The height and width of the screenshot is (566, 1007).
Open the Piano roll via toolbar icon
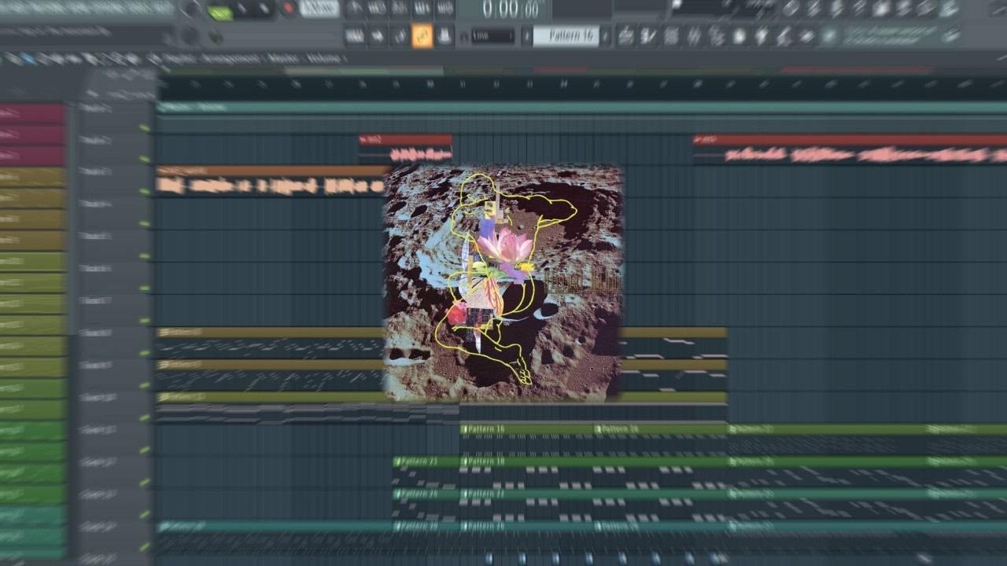(x=648, y=35)
